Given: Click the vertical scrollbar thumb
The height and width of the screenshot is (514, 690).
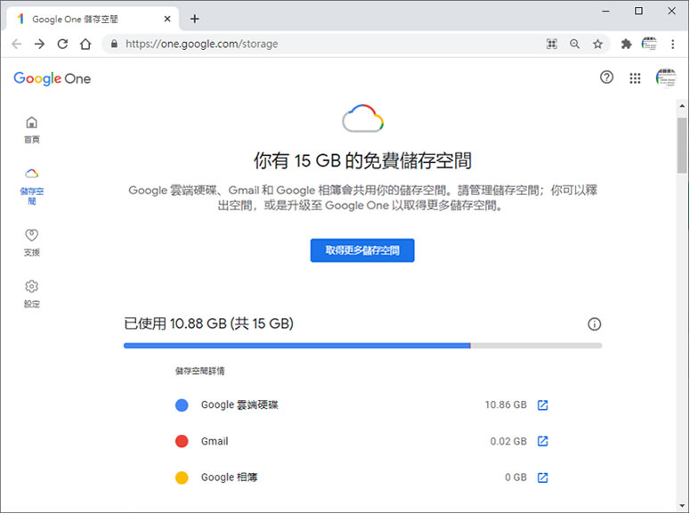Looking at the screenshot, I should pyautogui.click(x=682, y=145).
